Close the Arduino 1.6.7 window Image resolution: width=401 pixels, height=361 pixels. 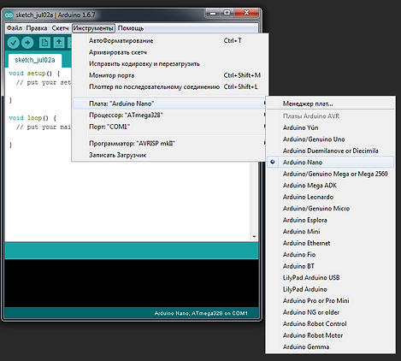click(x=246, y=13)
